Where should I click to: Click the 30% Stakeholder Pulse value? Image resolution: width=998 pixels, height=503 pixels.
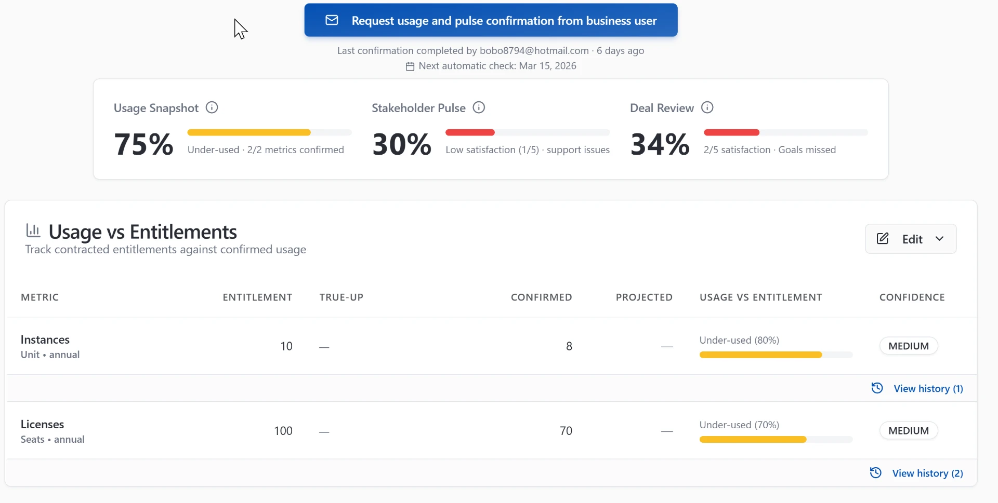402,144
